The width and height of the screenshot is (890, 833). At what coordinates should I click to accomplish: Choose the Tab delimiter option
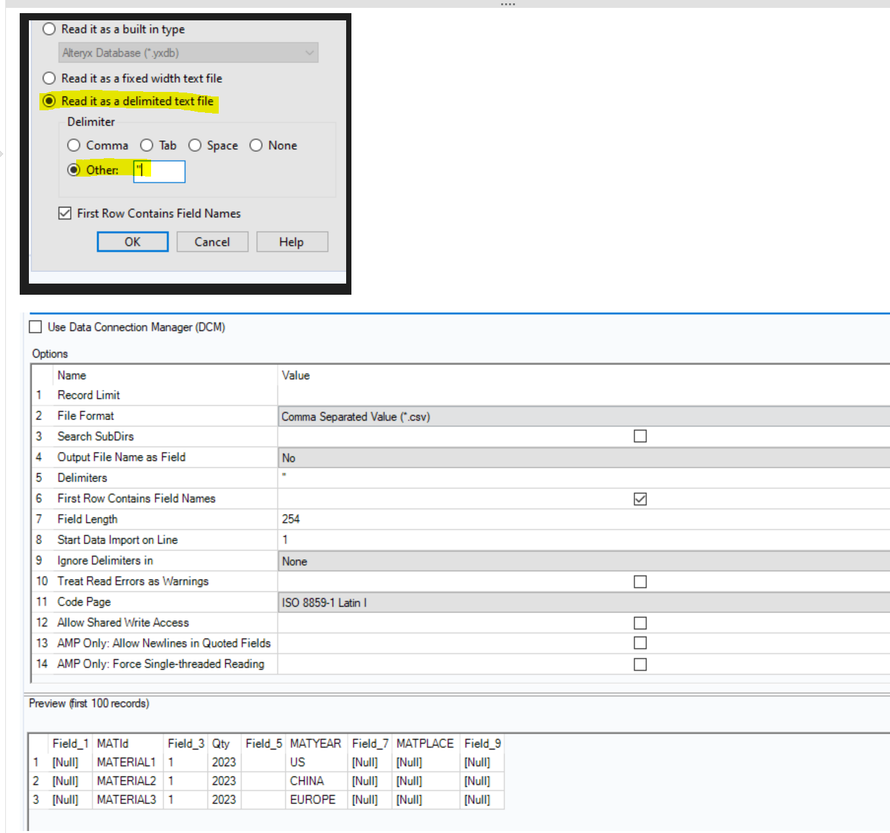tap(146, 145)
